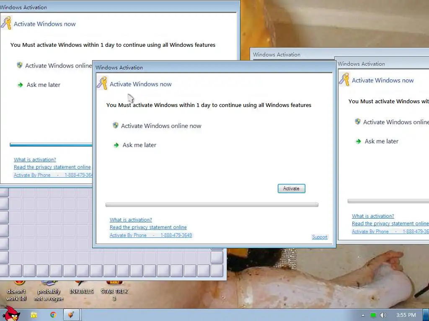This screenshot has width=429, height=321.
Task: Open the 'doesn't work lol' desktop icon
Action: (16, 291)
